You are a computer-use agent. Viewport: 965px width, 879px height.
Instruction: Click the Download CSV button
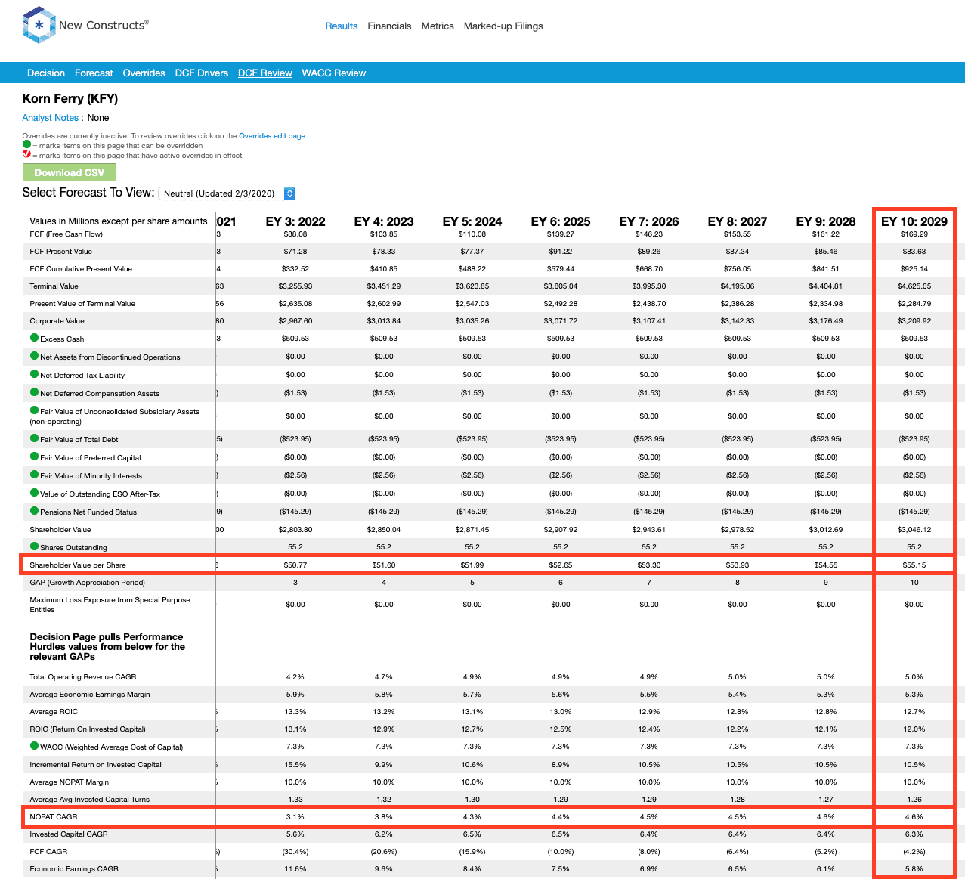(70, 172)
